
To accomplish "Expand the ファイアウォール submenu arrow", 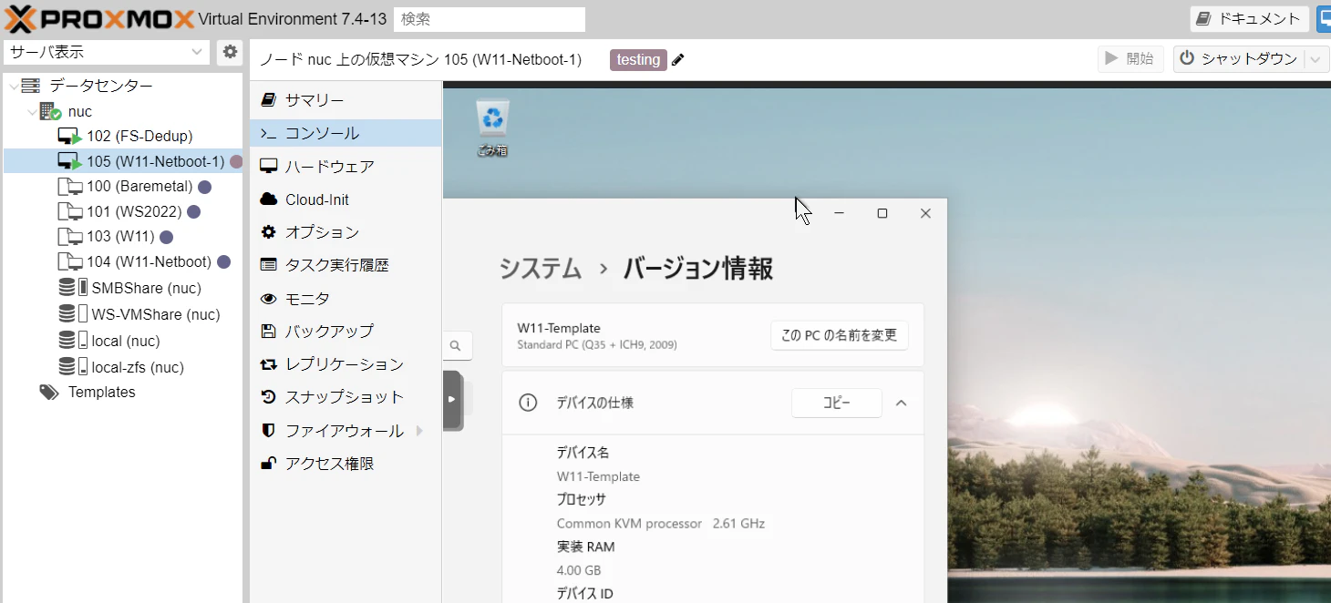I will [419, 431].
